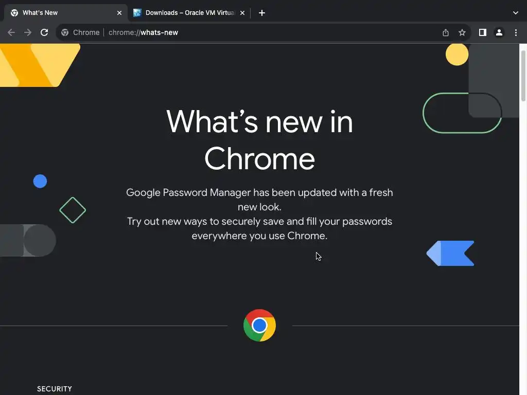Click the Chrome favicon on What's New tab
Screen dimensions: 527x395
(x=14, y=13)
